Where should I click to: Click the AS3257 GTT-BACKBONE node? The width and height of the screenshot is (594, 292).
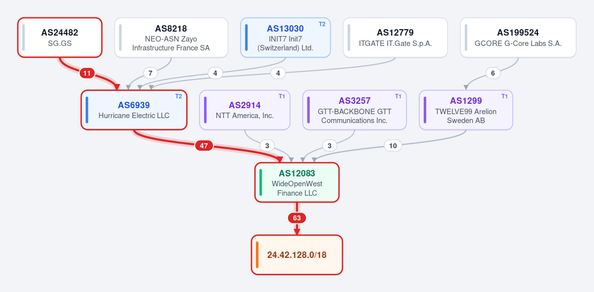pos(354,110)
